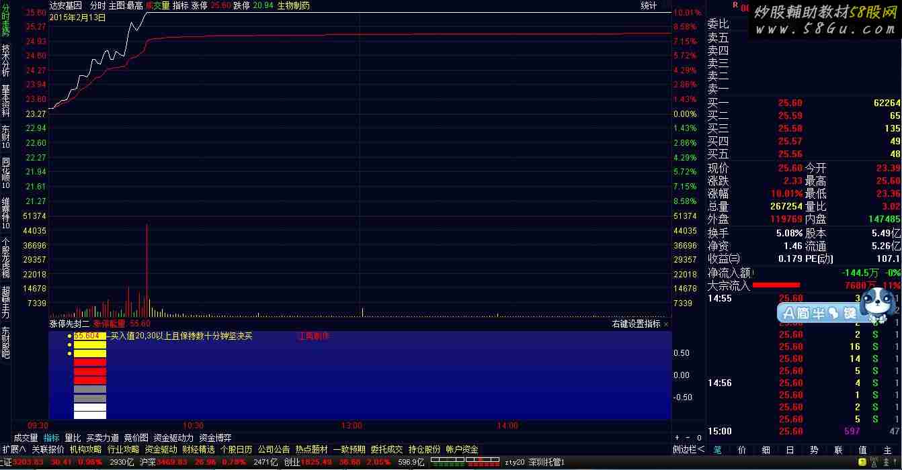
Task: Click 资金驱动 in the bottom toolbar
Action: pyautogui.click(x=161, y=449)
